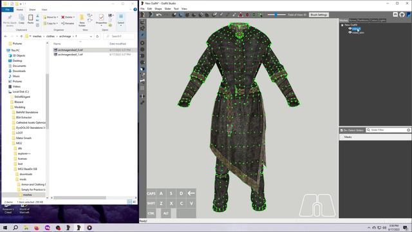Select the red circular Flip Edge tool
The image size is (412, 232).
pos(247,15)
